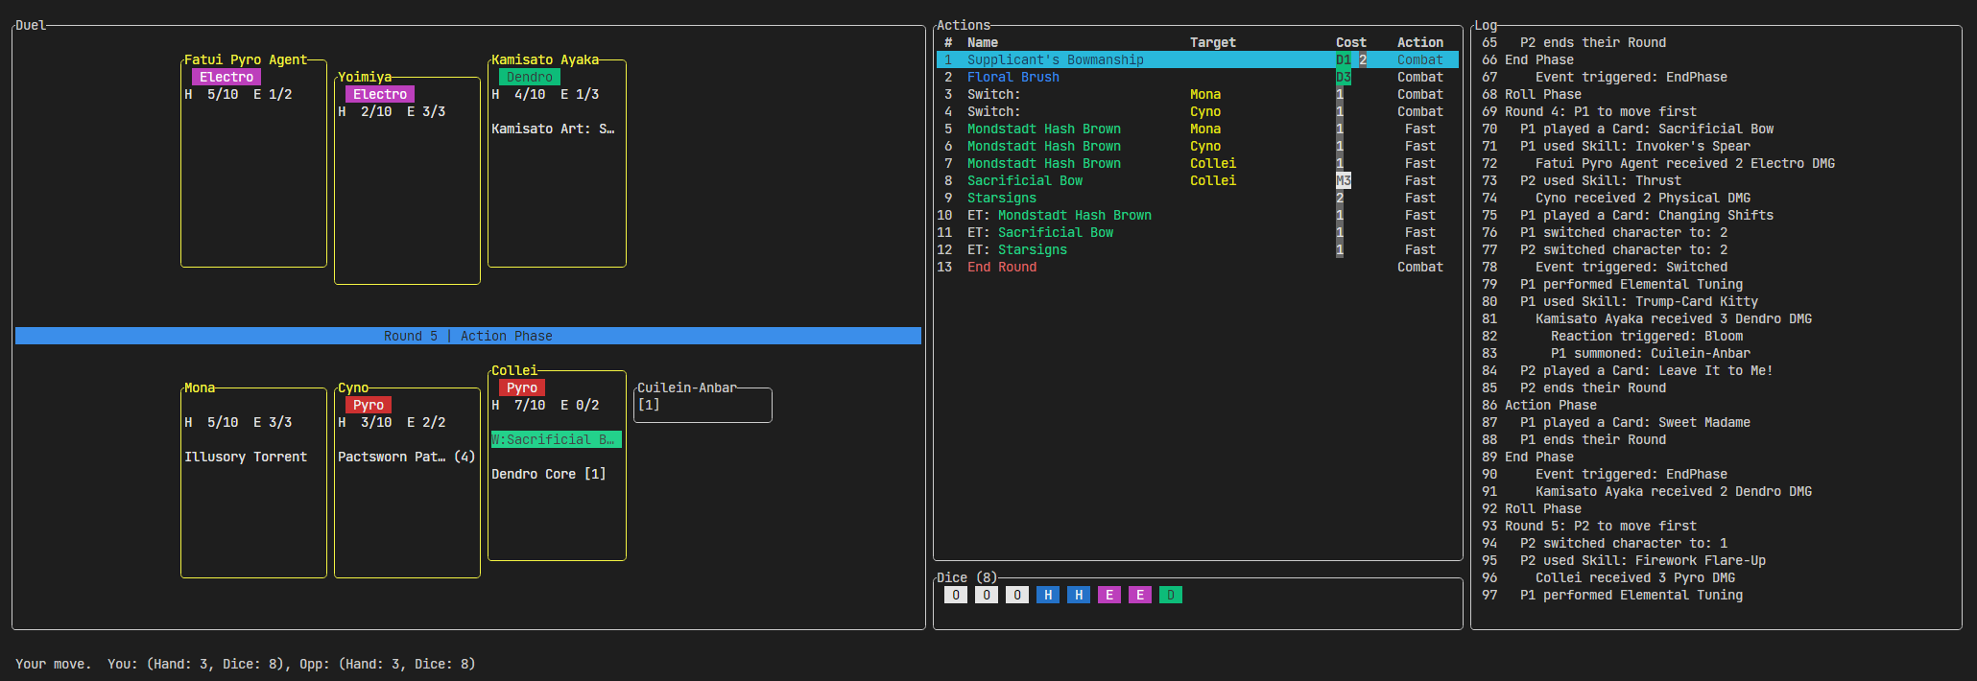This screenshot has width=1977, height=681.
Task: Click the Electro badge on Yoimiya's card
Action: (380, 94)
